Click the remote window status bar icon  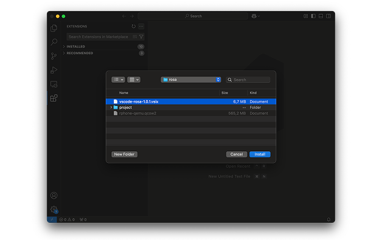[x=52, y=219]
